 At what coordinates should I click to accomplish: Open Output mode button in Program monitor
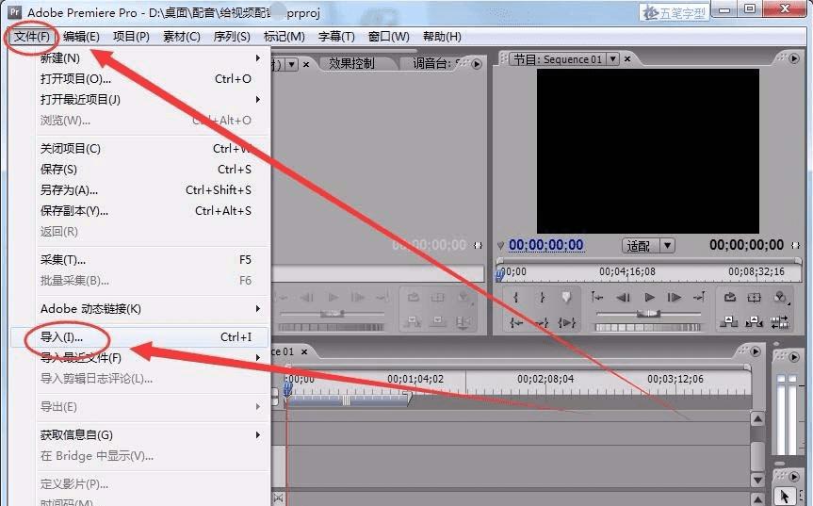780,297
